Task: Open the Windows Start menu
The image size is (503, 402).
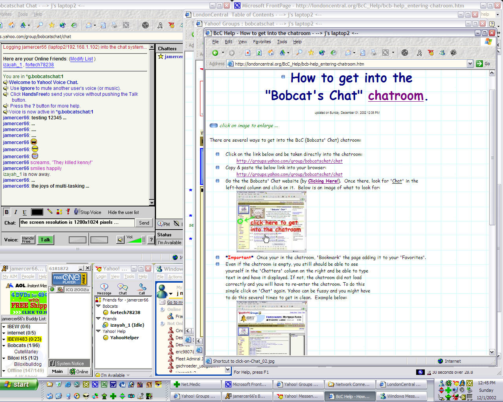Action: (19, 384)
